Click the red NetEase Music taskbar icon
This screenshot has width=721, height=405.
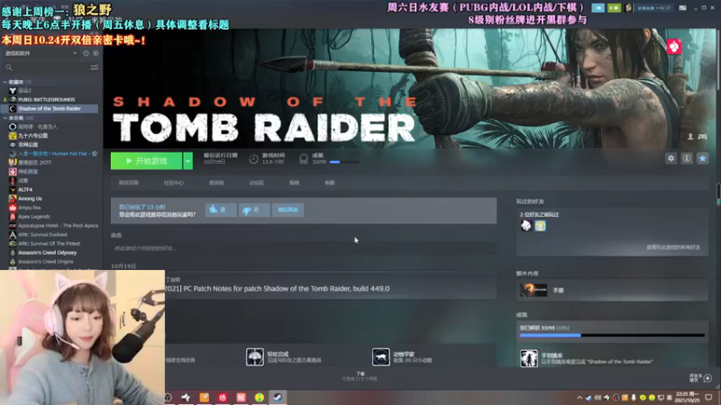pos(223,398)
